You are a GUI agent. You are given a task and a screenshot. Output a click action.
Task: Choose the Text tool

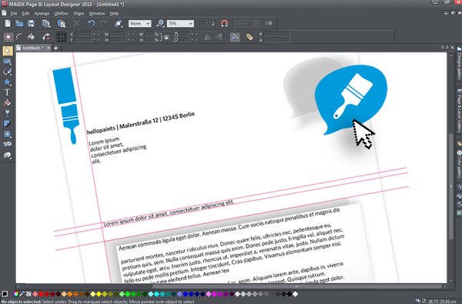point(7,92)
